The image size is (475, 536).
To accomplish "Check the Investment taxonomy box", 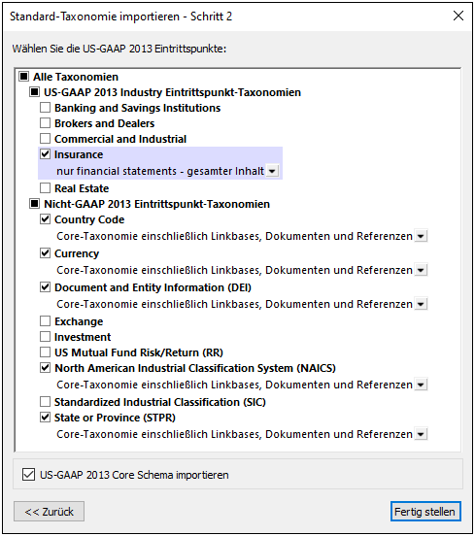I will 45,337.
